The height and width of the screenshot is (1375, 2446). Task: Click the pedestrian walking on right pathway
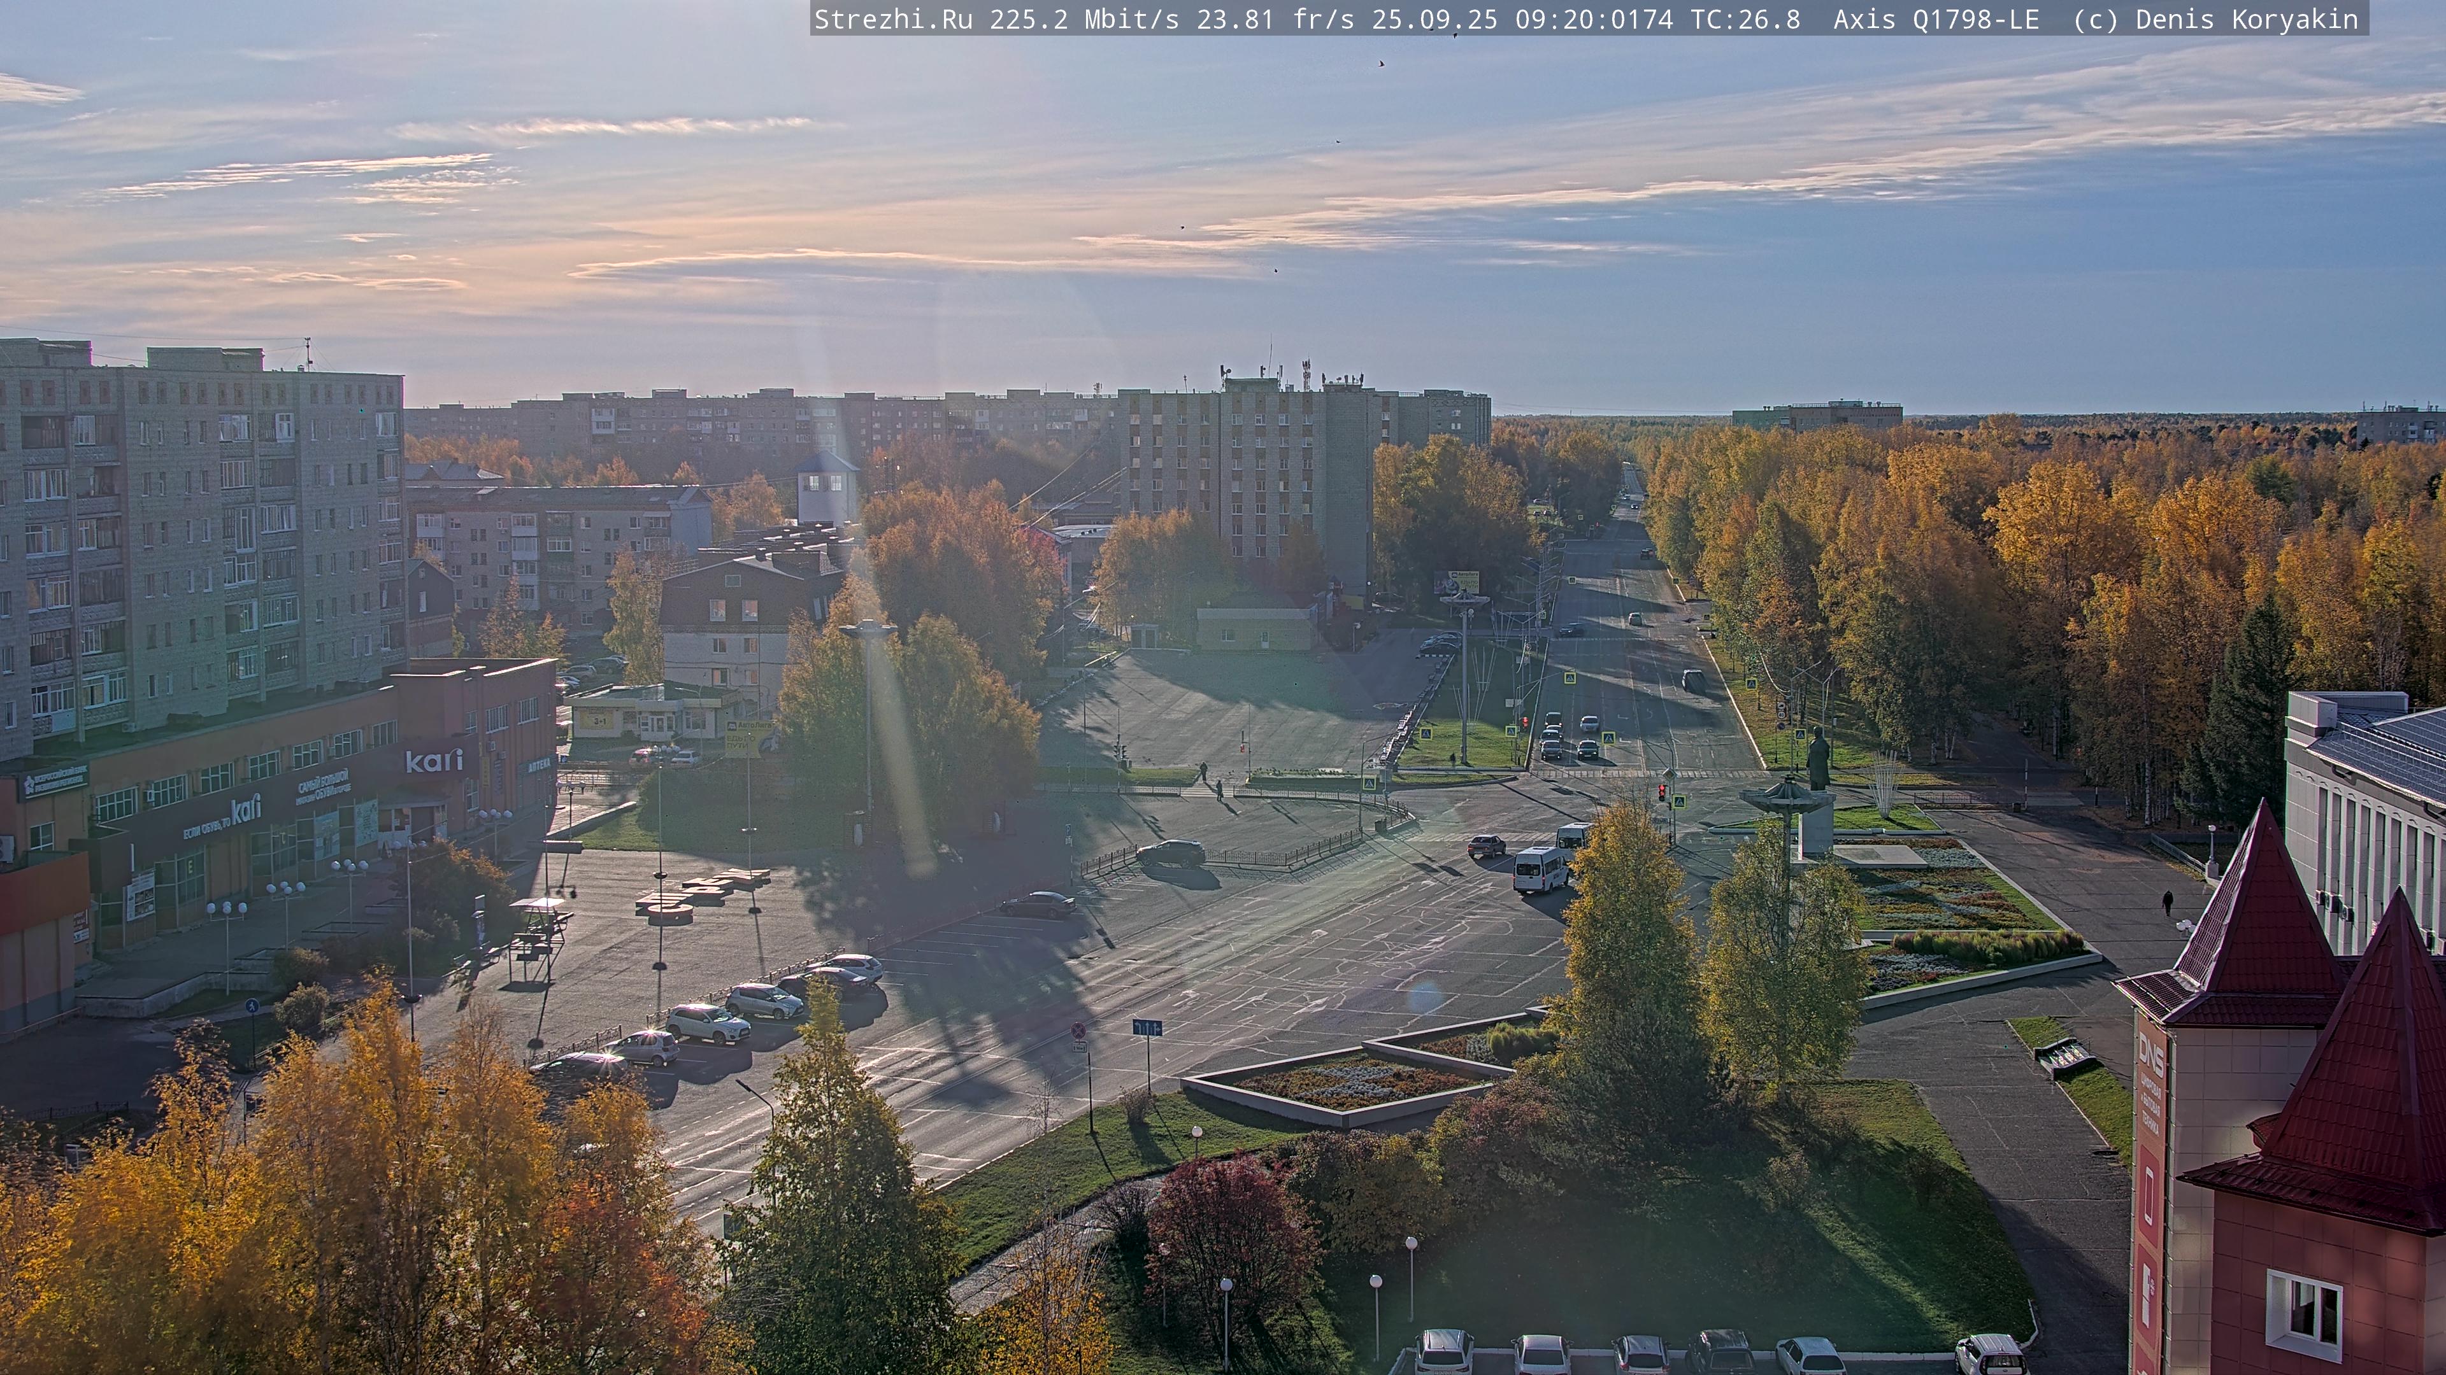(x=2168, y=901)
